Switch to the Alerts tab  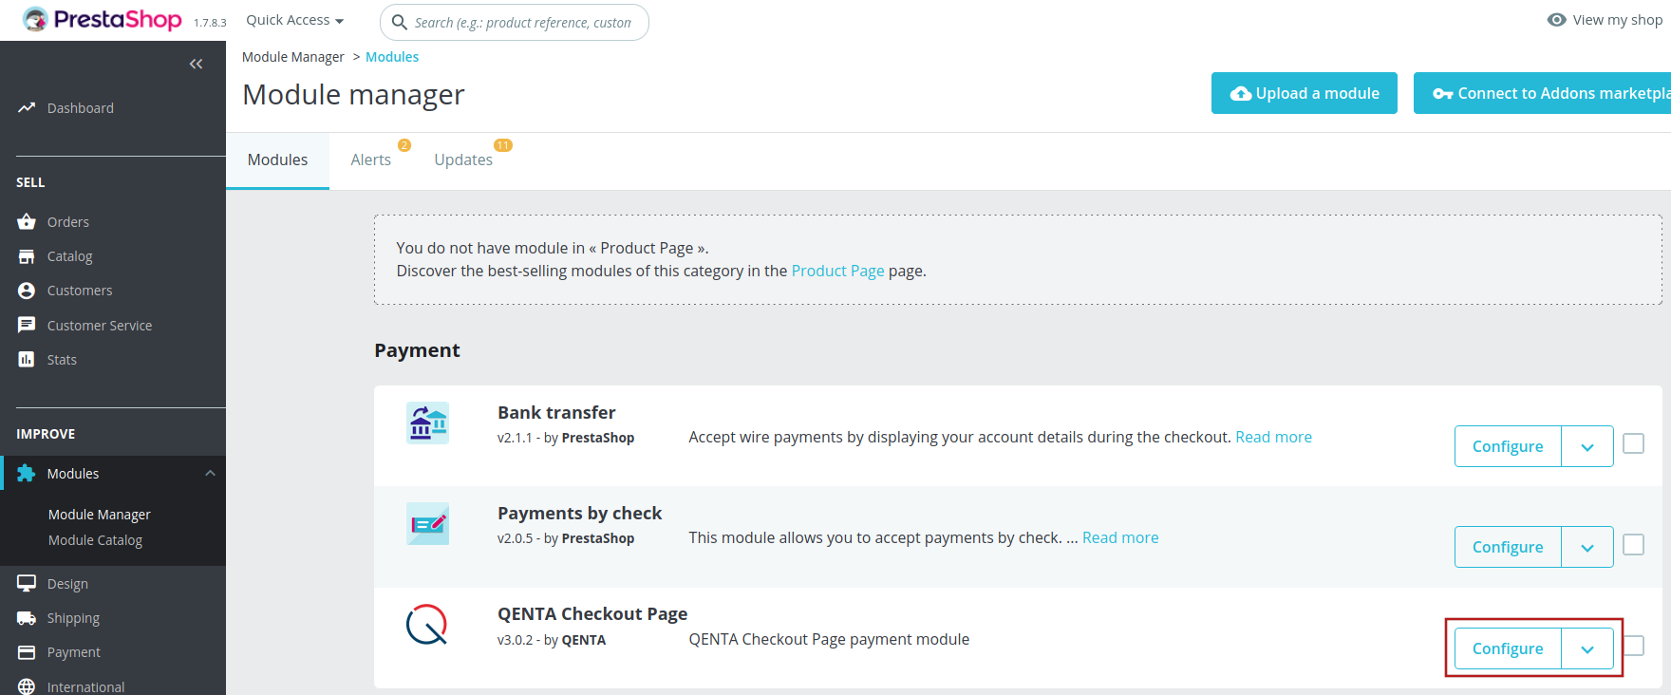[x=370, y=160]
